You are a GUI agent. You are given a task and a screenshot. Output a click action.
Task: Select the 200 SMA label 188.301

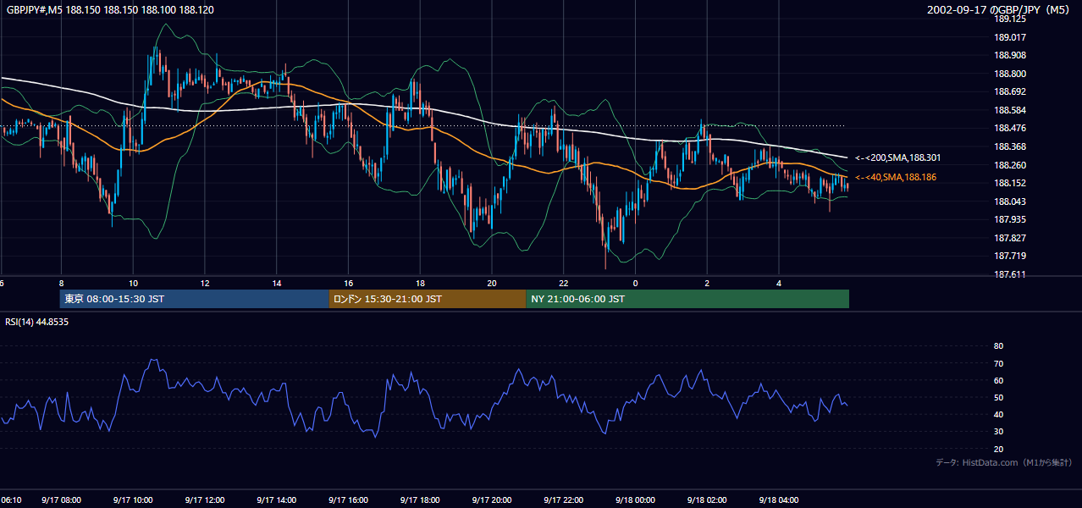(x=897, y=157)
